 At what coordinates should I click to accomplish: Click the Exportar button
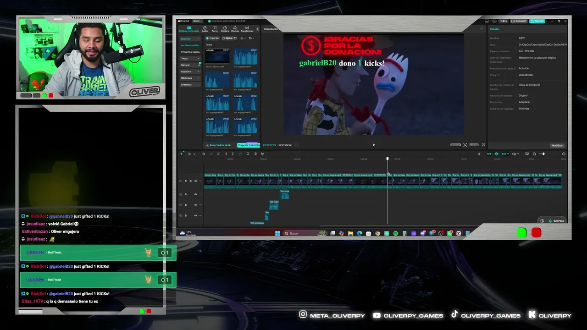[537, 21]
